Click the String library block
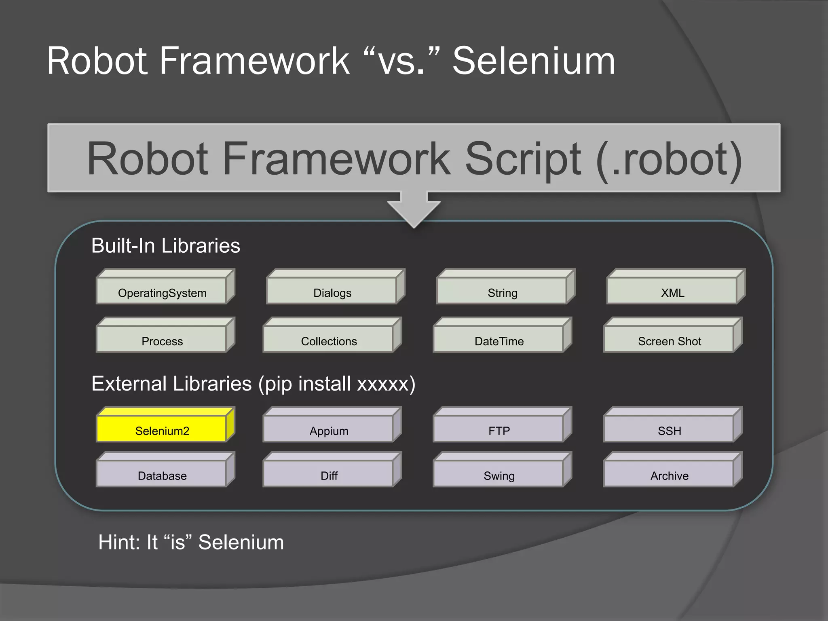 point(503,292)
